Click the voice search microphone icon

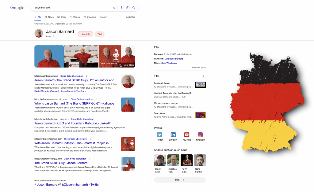[121, 8]
